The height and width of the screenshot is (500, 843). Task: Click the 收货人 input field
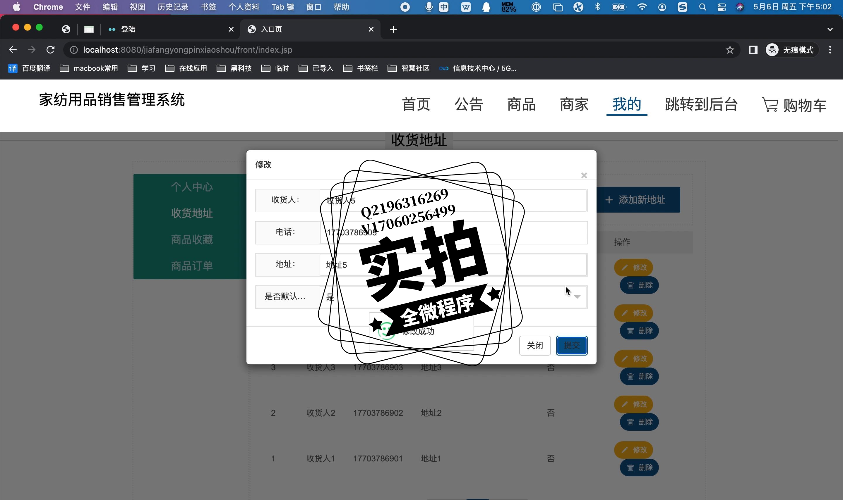click(x=453, y=201)
